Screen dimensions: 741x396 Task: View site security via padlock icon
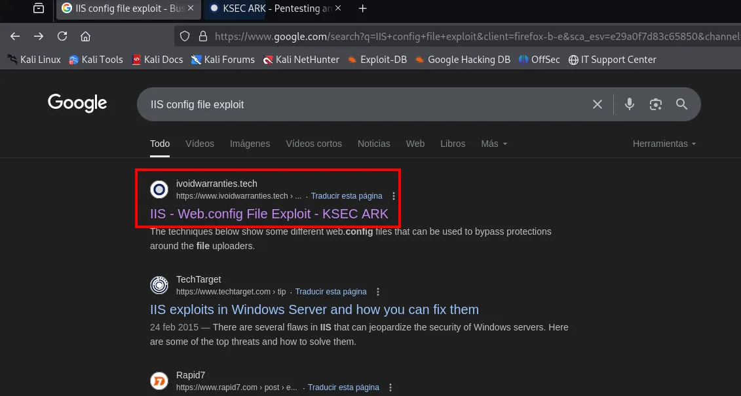click(x=202, y=37)
